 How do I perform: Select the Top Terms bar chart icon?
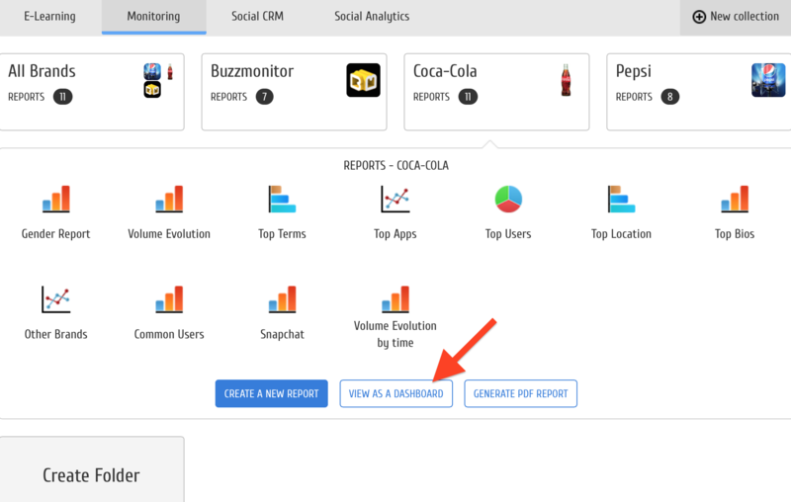tap(282, 200)
